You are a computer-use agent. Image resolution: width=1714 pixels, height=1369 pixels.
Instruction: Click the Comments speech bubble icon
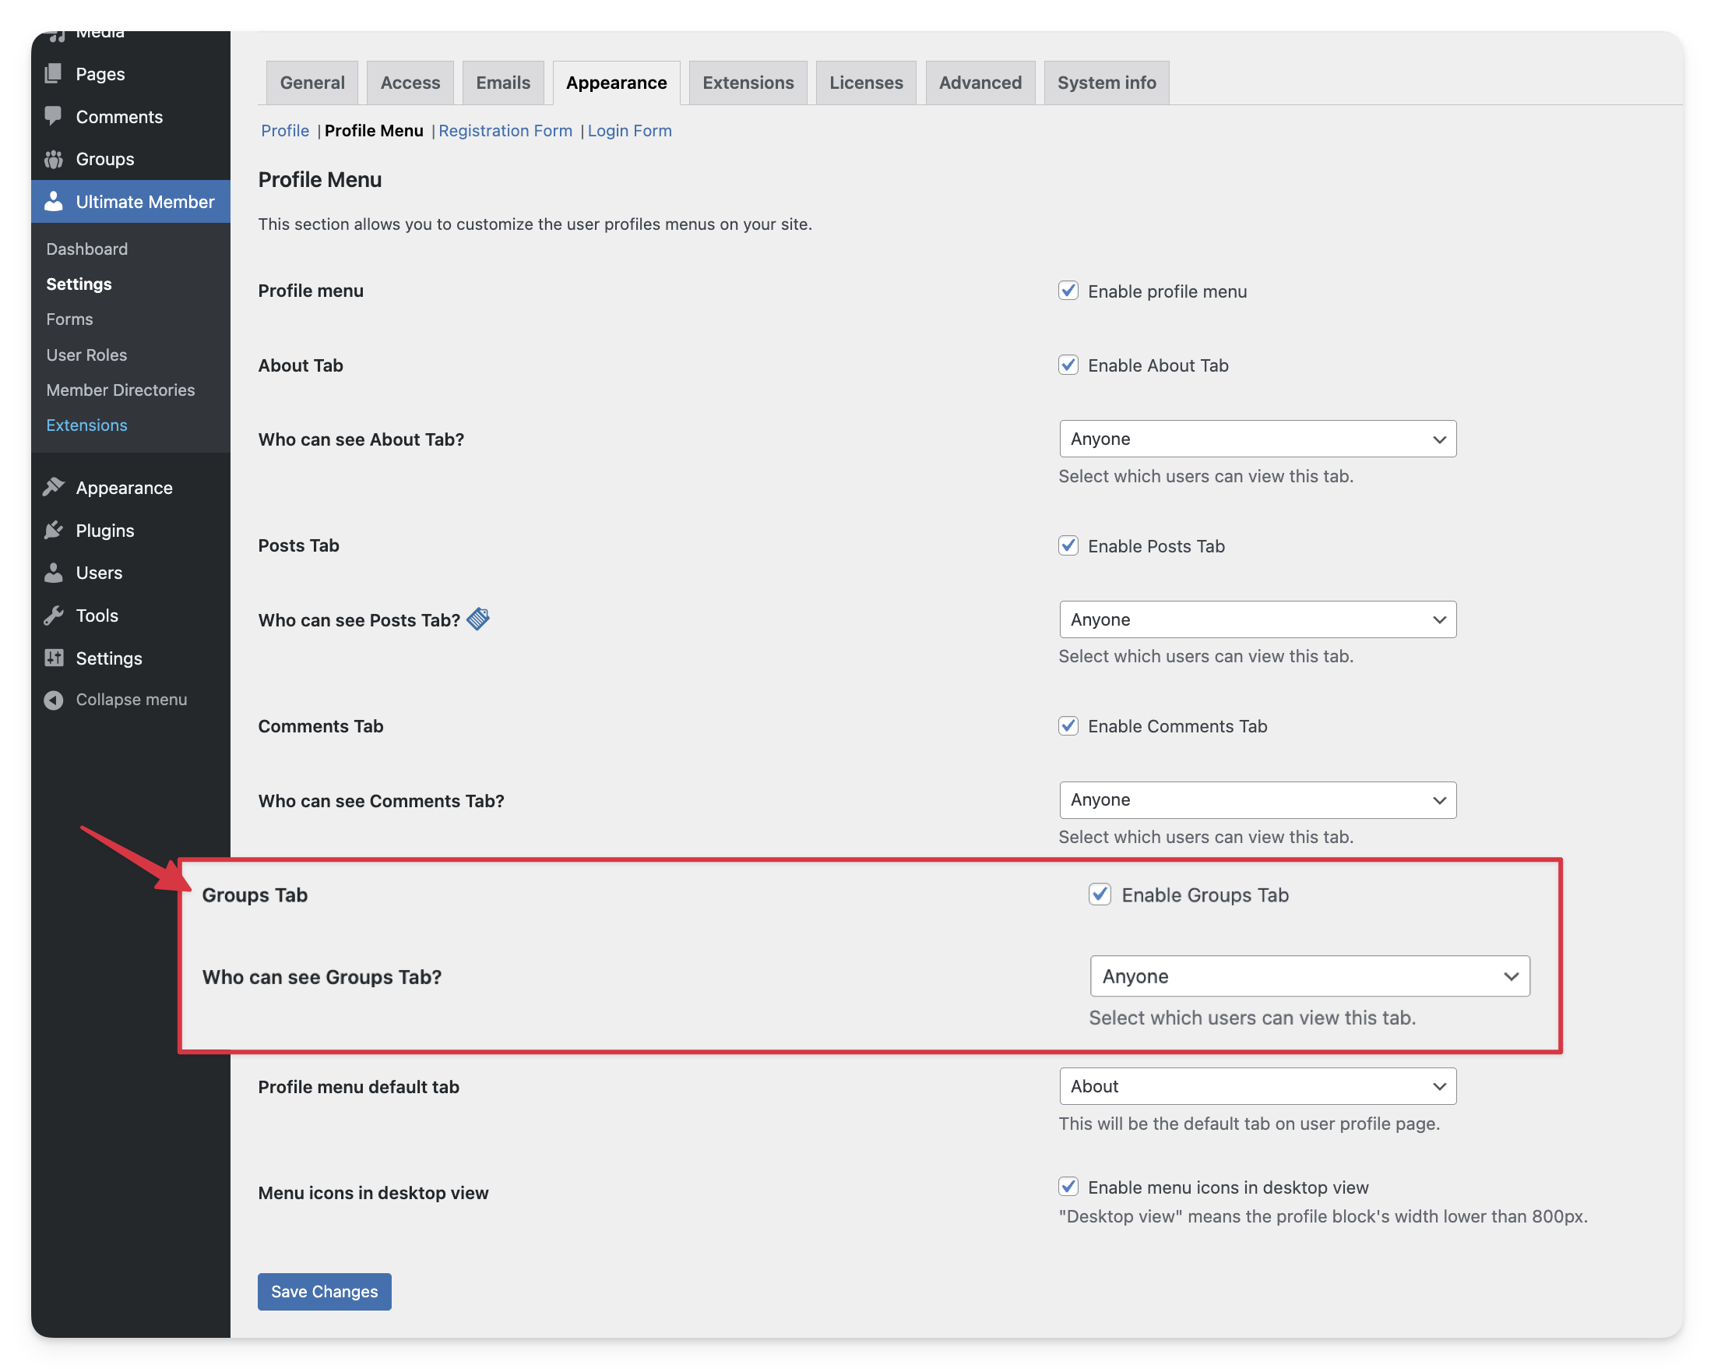point(53,116)
